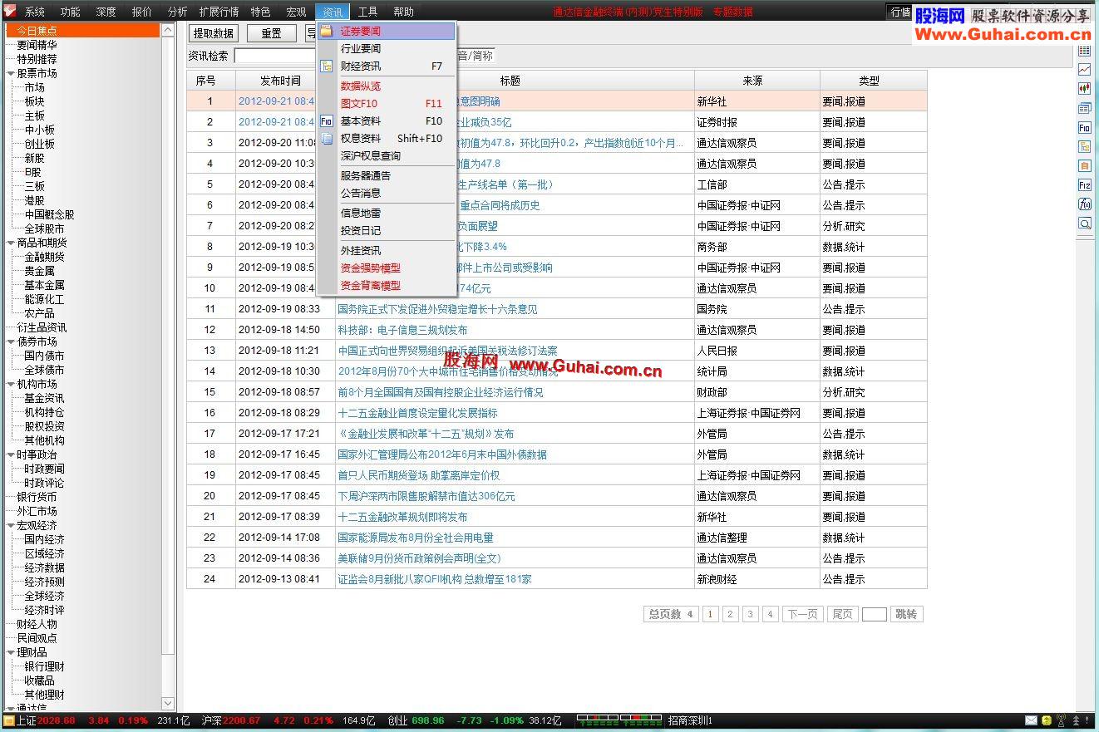1099x732 pixels.
Task: Collapse the 理财品 tree node
Action: pos(11,652)
